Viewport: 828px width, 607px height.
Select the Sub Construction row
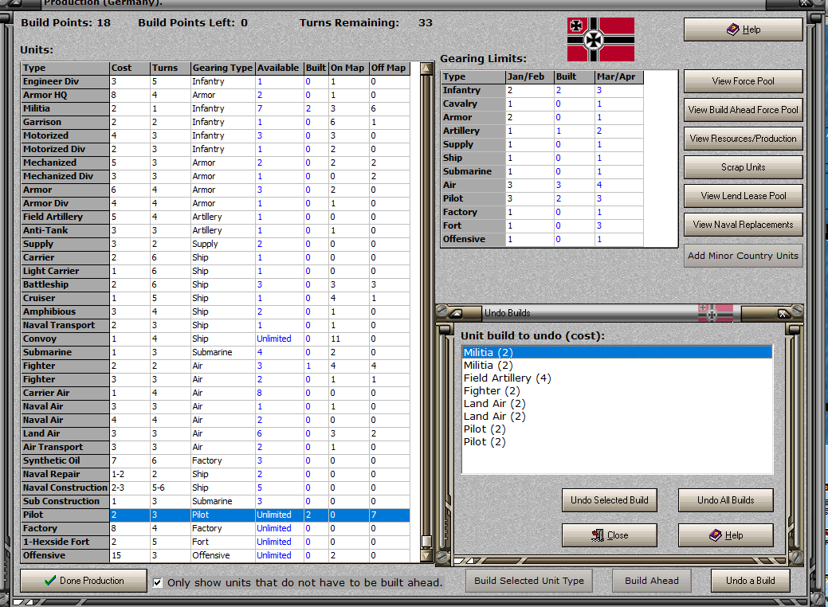215,501
